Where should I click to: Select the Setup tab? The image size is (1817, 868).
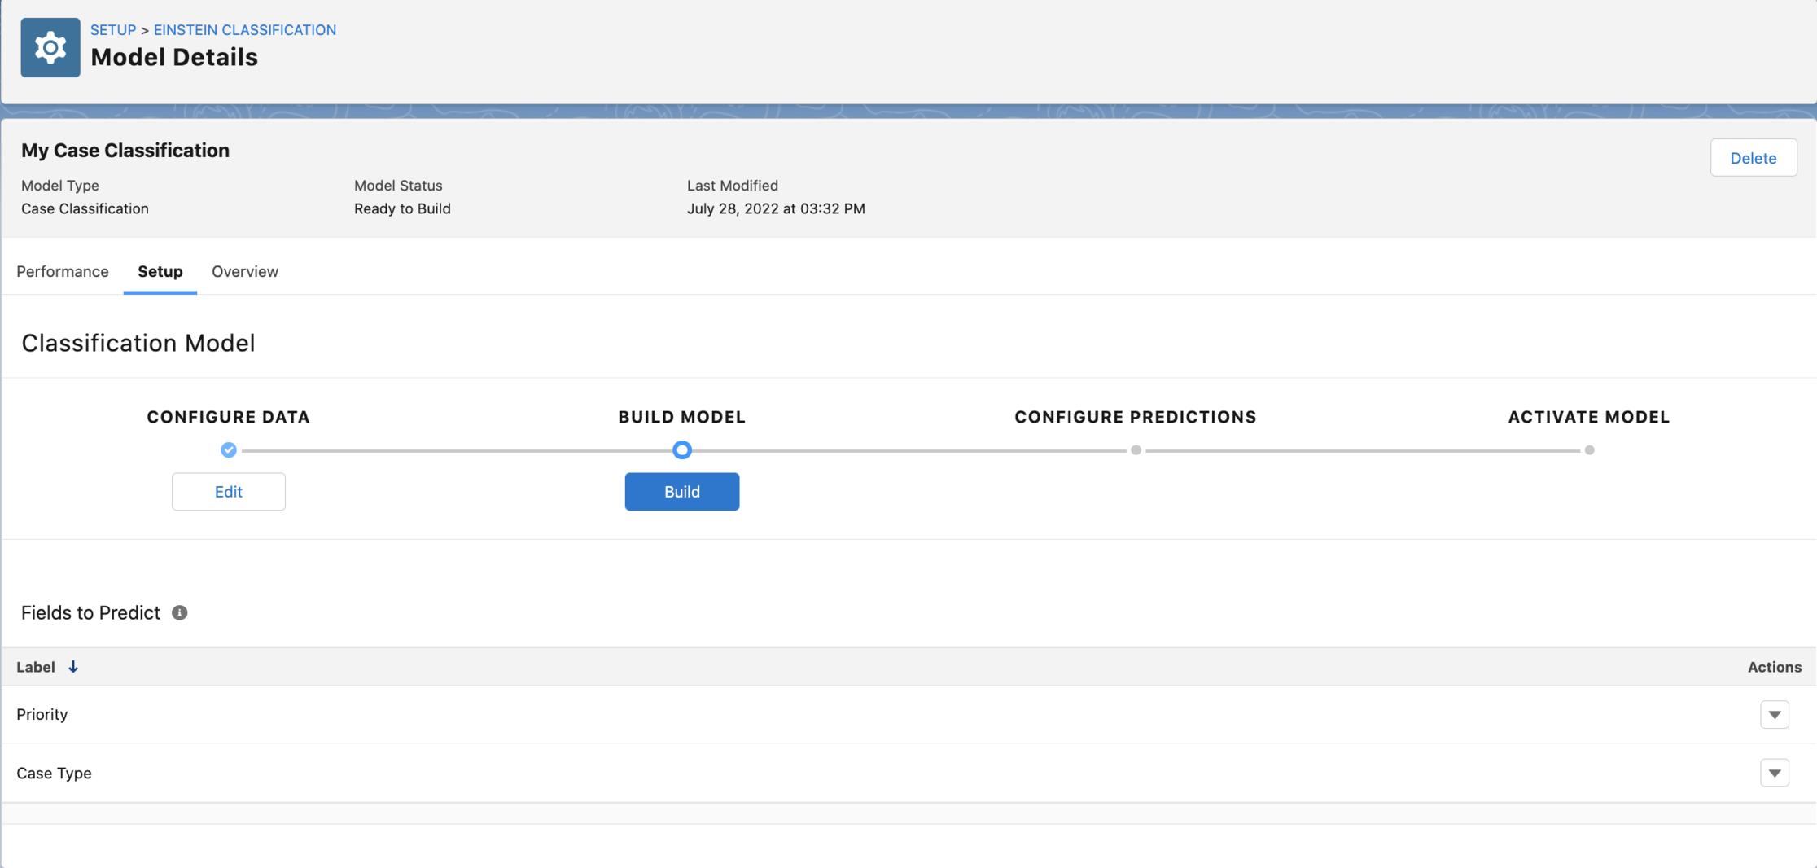(160, 271)
